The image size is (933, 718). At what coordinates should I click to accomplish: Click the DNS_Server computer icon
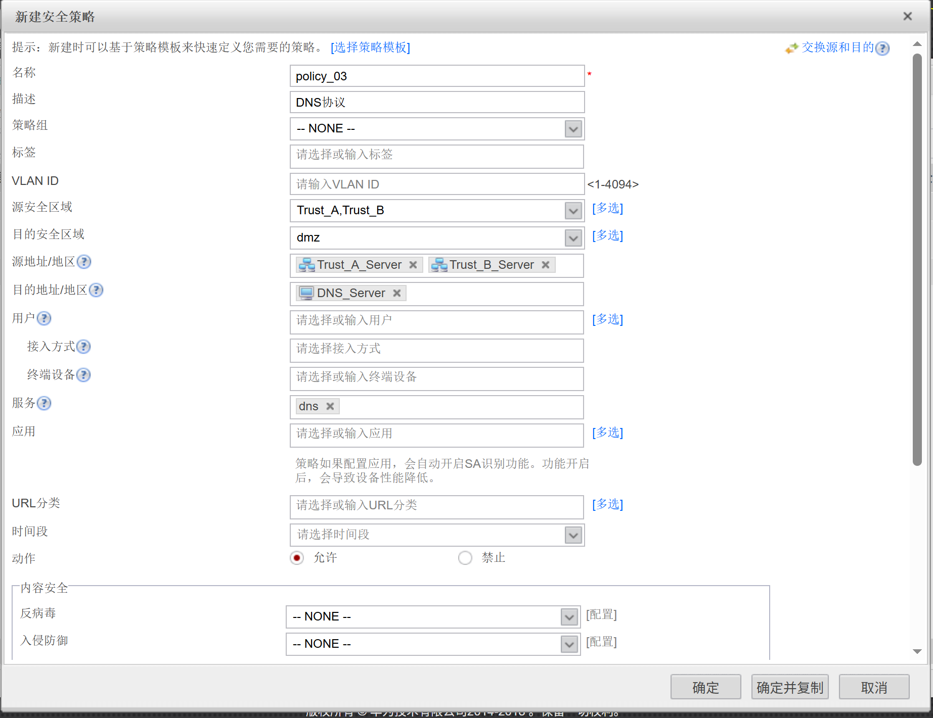tap(306, 293)
